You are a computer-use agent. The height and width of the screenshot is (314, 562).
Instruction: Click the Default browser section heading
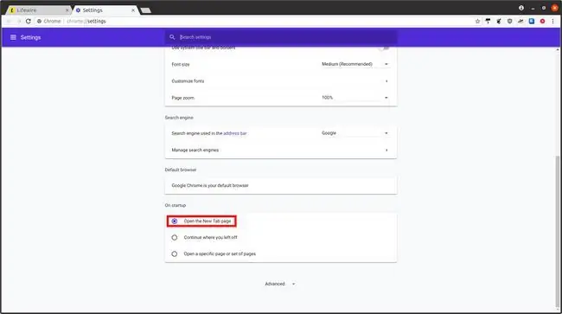[181, 170]
